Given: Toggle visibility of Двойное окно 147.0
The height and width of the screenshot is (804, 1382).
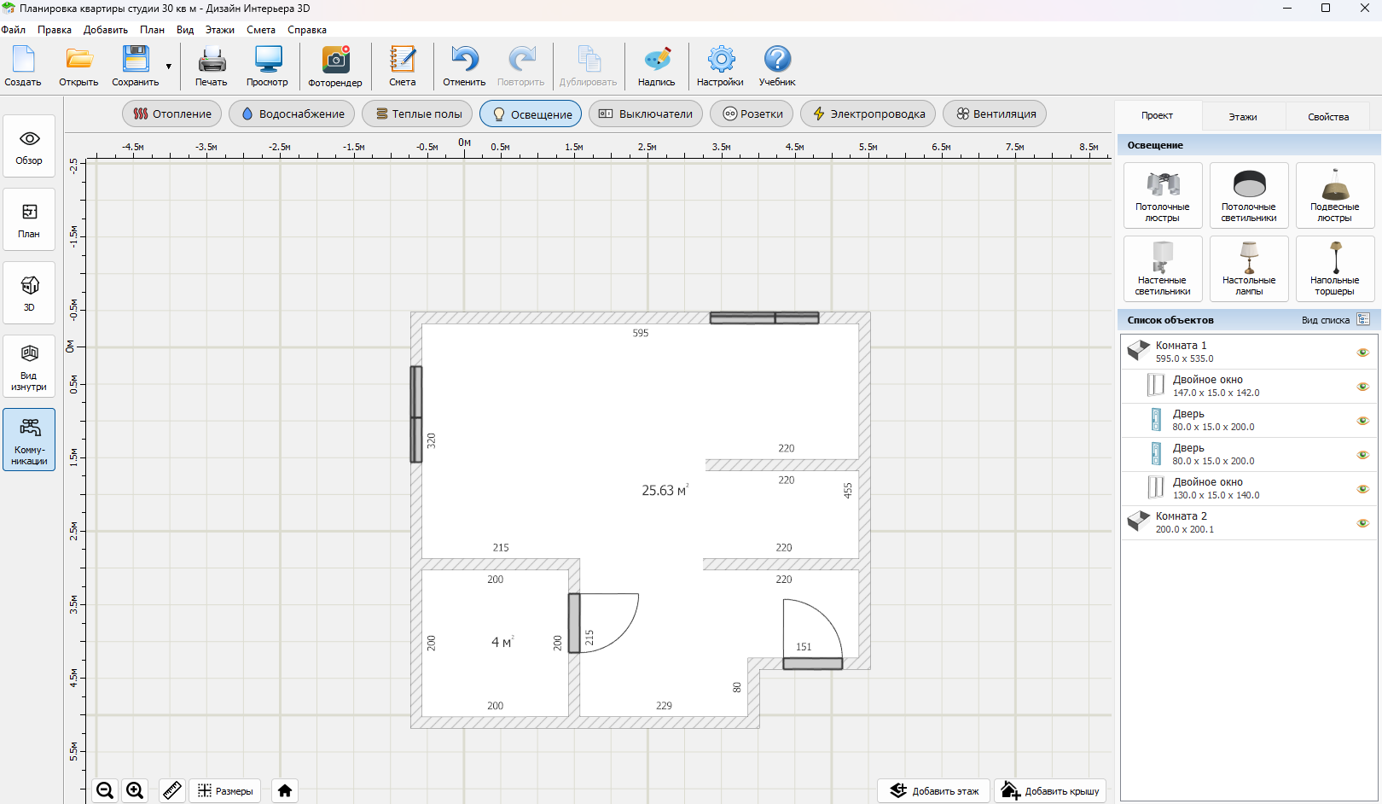Looking at the screenshot, I should click(x=1362, y=387).
